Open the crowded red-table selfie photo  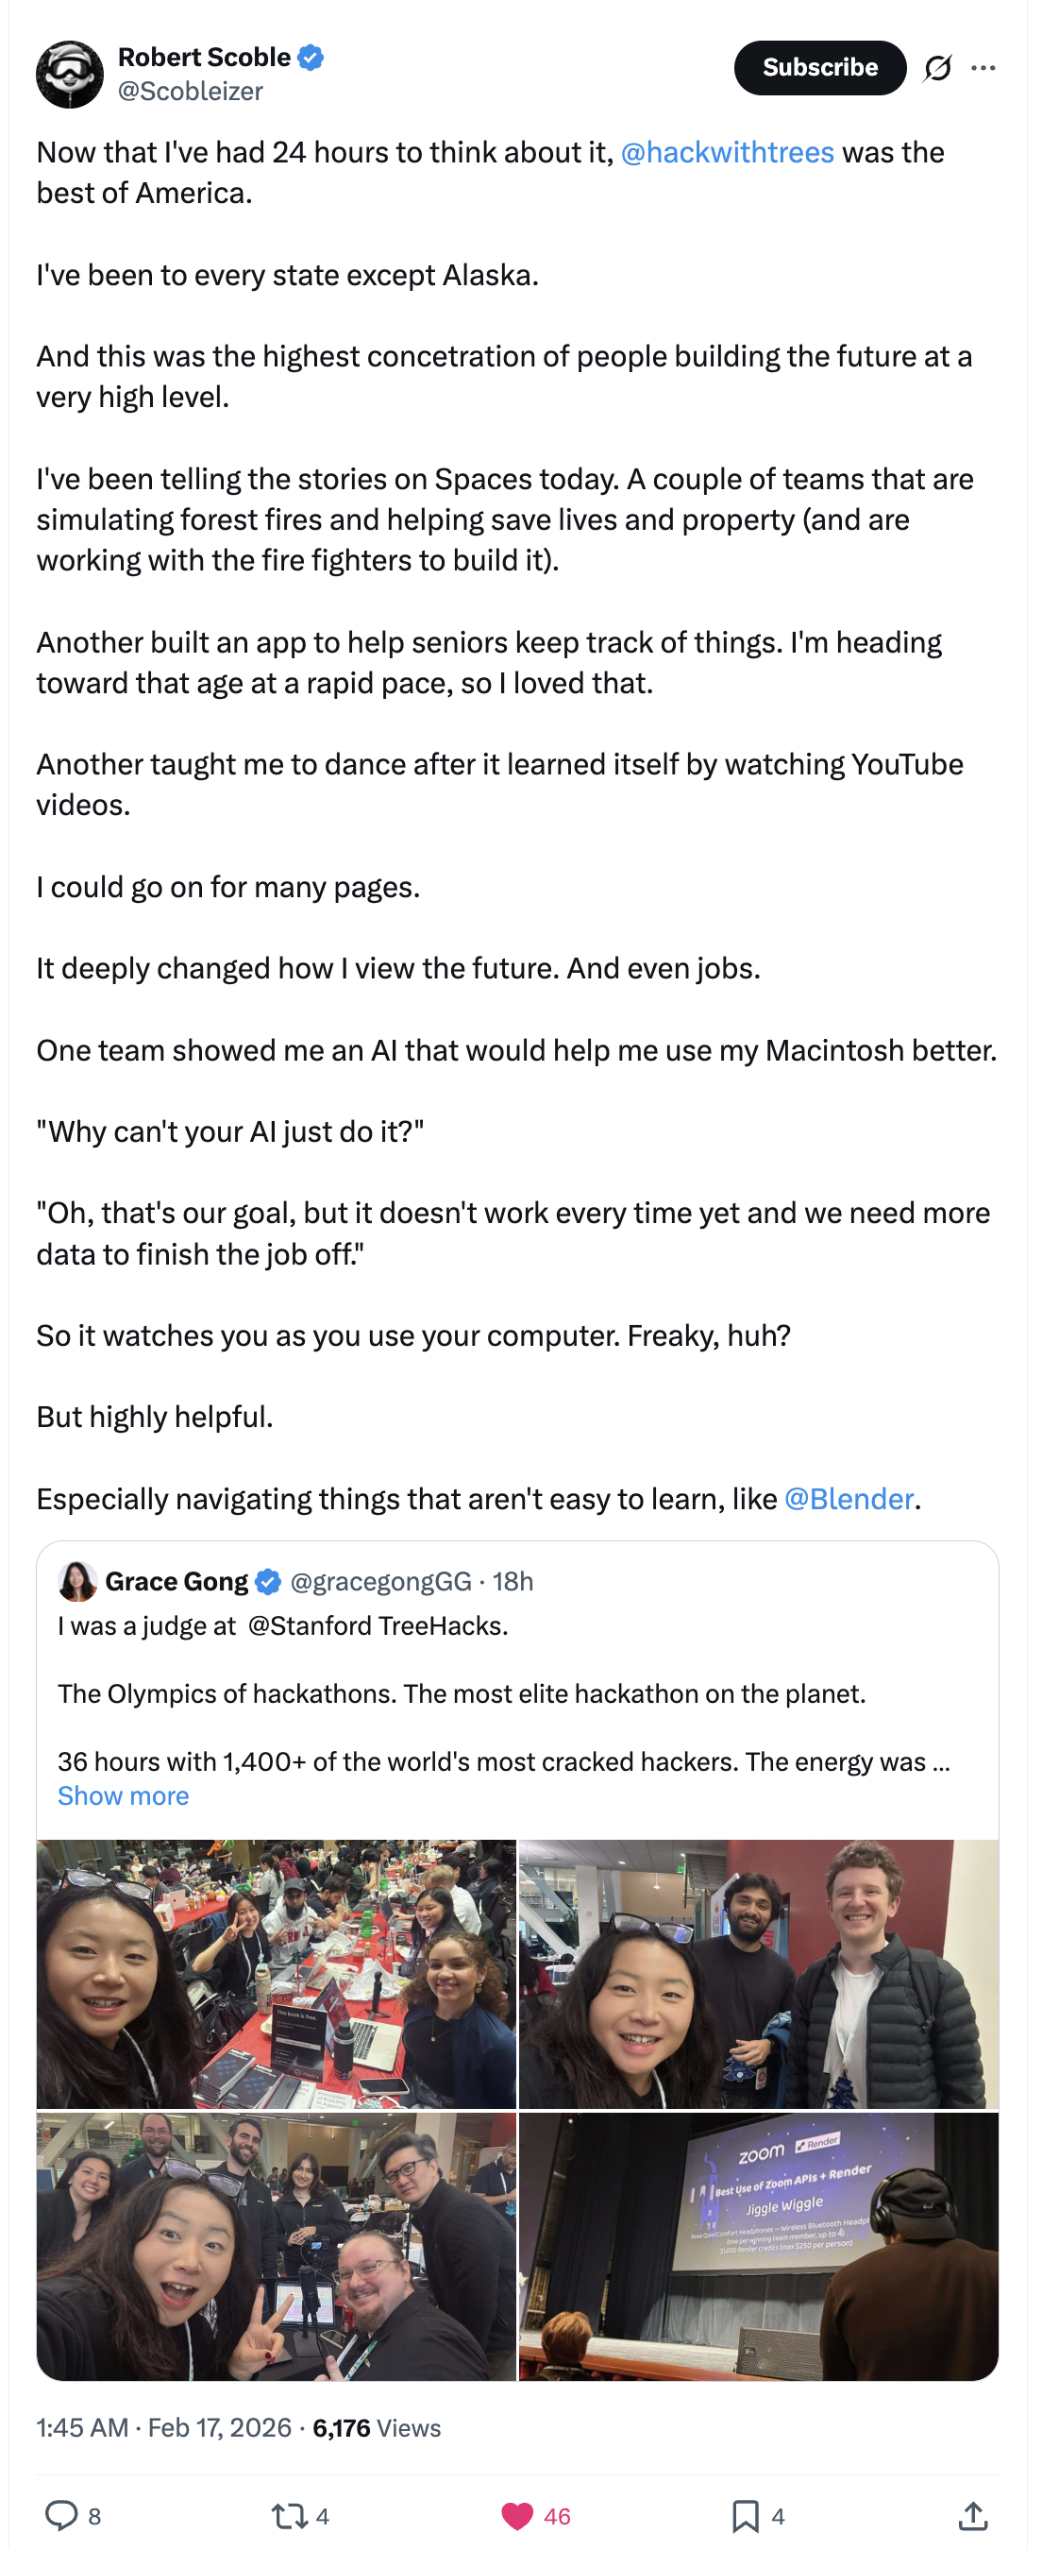(x=277, y=1973)
